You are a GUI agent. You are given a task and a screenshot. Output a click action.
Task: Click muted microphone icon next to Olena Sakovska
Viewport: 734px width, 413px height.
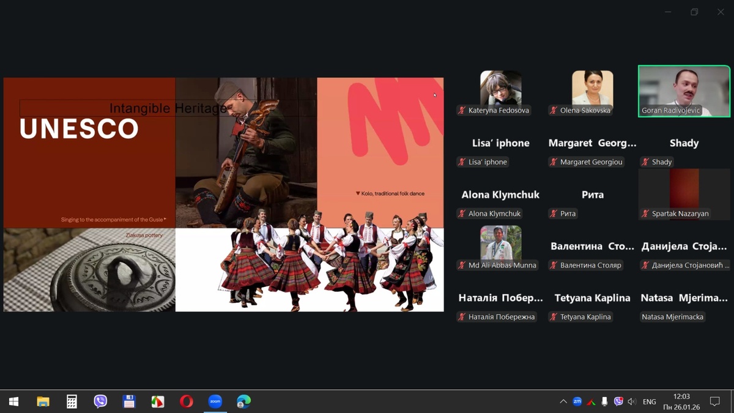click(554, 111)
